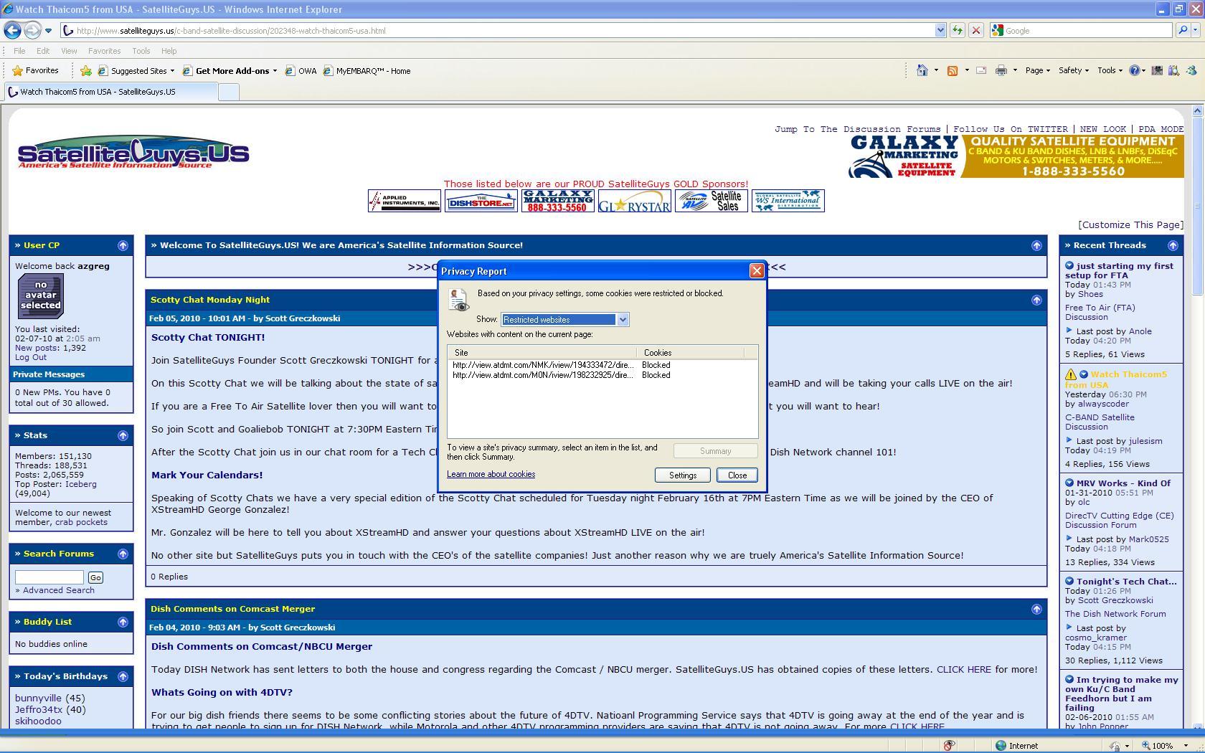Click the Home icon in the command bar

(x=922, y=70)
